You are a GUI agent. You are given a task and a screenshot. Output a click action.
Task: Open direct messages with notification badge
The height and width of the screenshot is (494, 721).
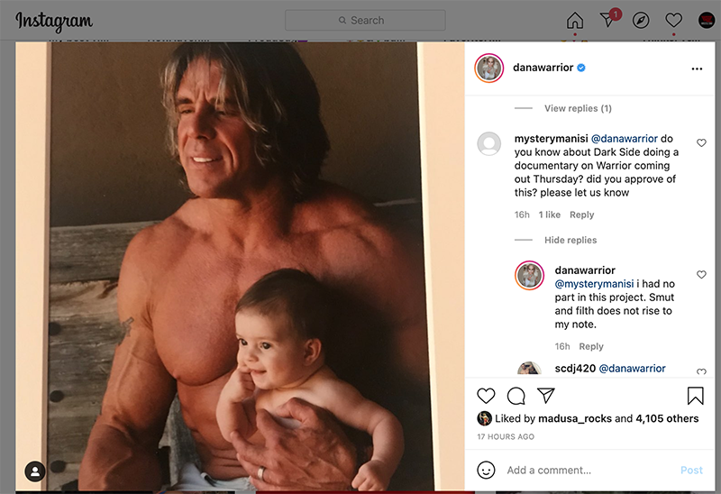(x=608, y=20)
